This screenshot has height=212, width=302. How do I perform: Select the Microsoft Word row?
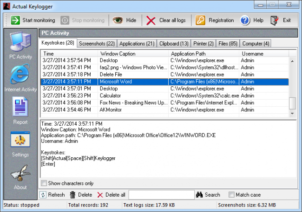point(164,82)
